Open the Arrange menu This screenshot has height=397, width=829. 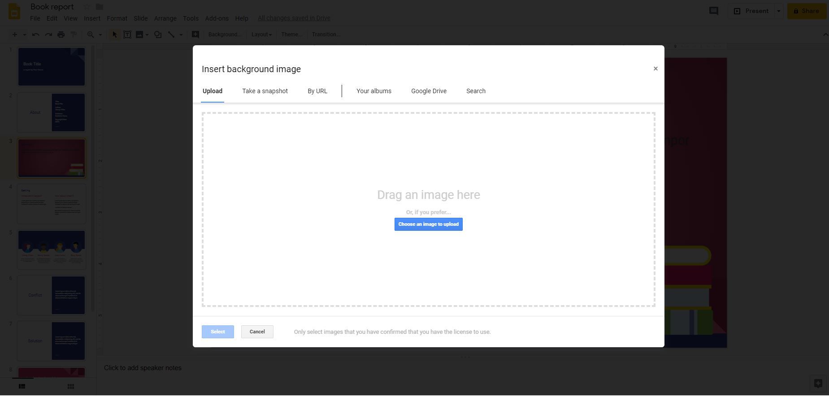165,18
